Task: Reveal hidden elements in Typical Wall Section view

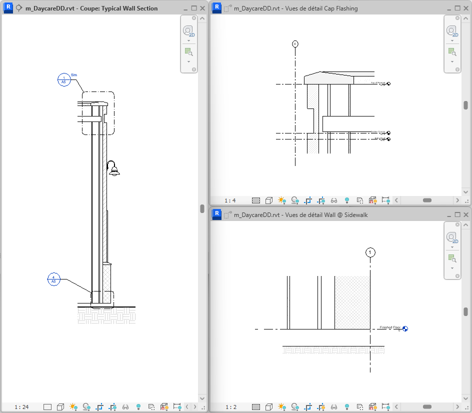Action: pos(138,407)
